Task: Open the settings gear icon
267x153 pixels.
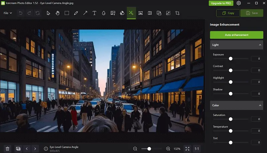Action: coord(239,3)
